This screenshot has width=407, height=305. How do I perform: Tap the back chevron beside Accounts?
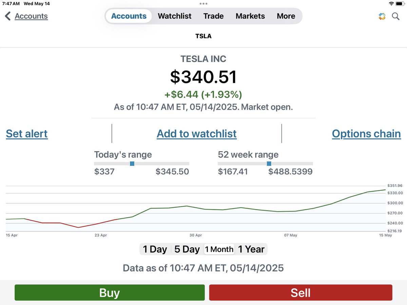click(8, 16)
